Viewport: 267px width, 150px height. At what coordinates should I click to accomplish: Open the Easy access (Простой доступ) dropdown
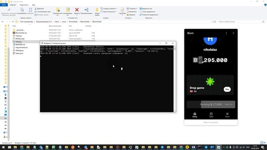108,12
